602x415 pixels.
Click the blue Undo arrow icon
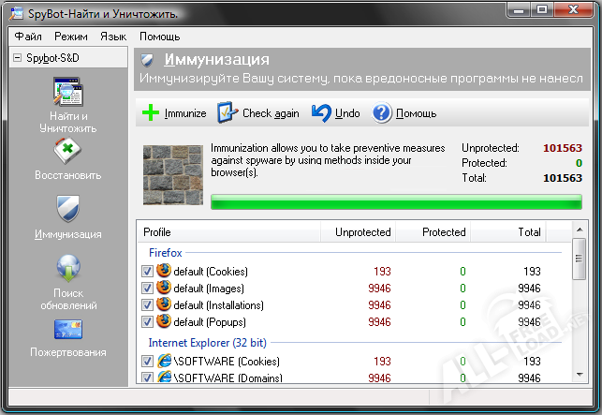pyautogui.click(x=321, y=113)
